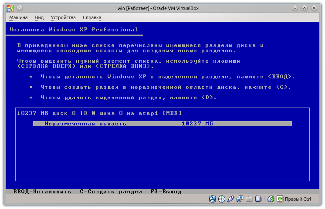Click the mouse integration status icon
Image resolution: width=325 pixels, height=209 pixels.
click(x=271, y=199)
